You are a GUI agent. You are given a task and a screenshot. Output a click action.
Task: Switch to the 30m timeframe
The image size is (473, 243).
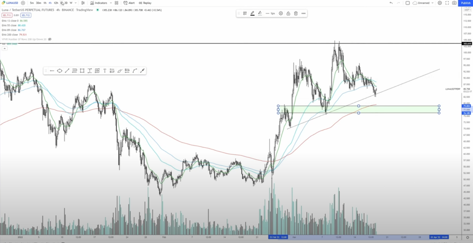click(39, 3)
